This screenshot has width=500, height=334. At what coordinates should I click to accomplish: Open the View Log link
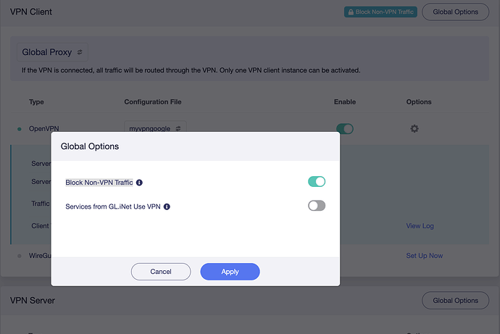pyautogui.click(x=420, y=226)
